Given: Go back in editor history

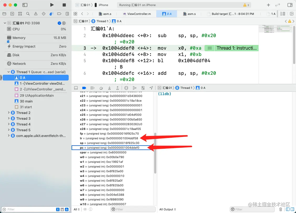Looking at the screenshot, I should click(x=82, y=14).
